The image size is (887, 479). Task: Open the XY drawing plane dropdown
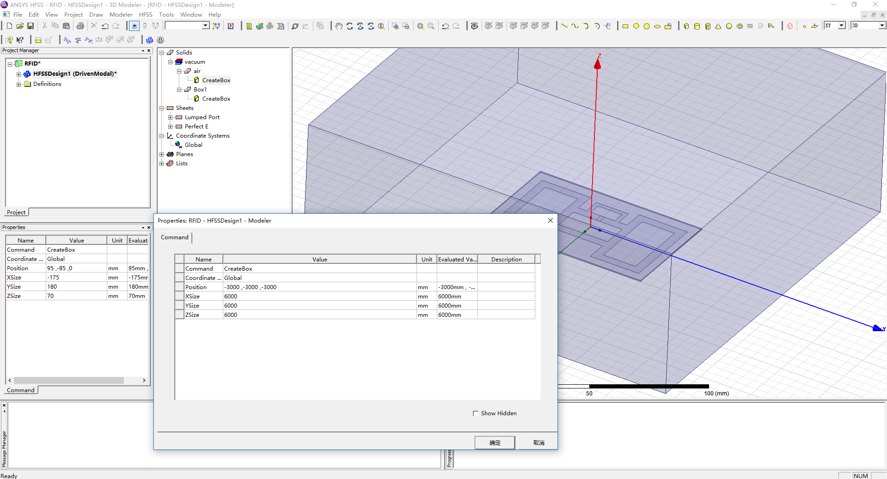842,26
